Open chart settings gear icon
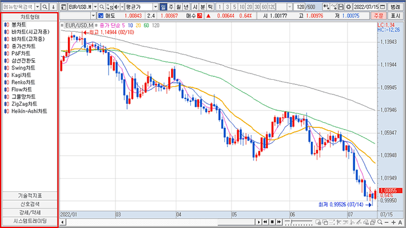The height and width of the screenshot is (228, 406). (x=349, y=7)
